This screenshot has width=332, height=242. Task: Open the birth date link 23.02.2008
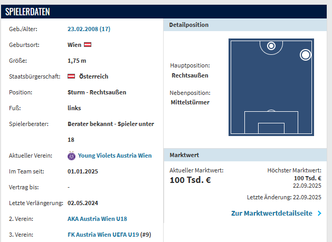89,29
